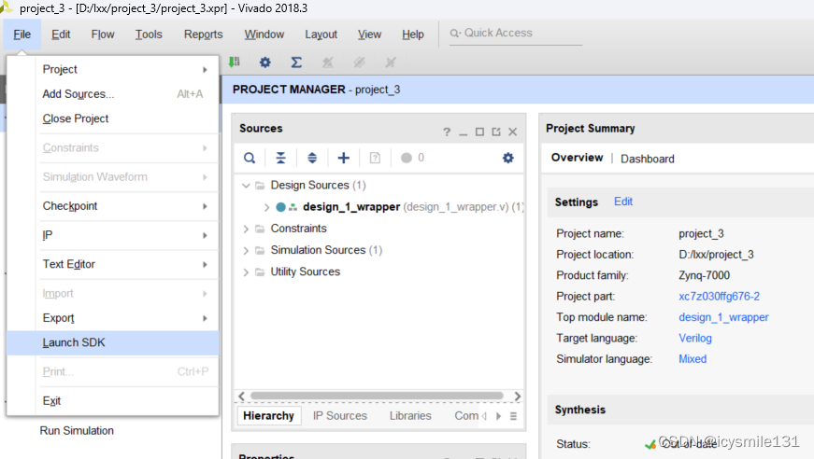Open Sources panel settings gear
This screenshot has height=459, width=814.
(508, 158)
